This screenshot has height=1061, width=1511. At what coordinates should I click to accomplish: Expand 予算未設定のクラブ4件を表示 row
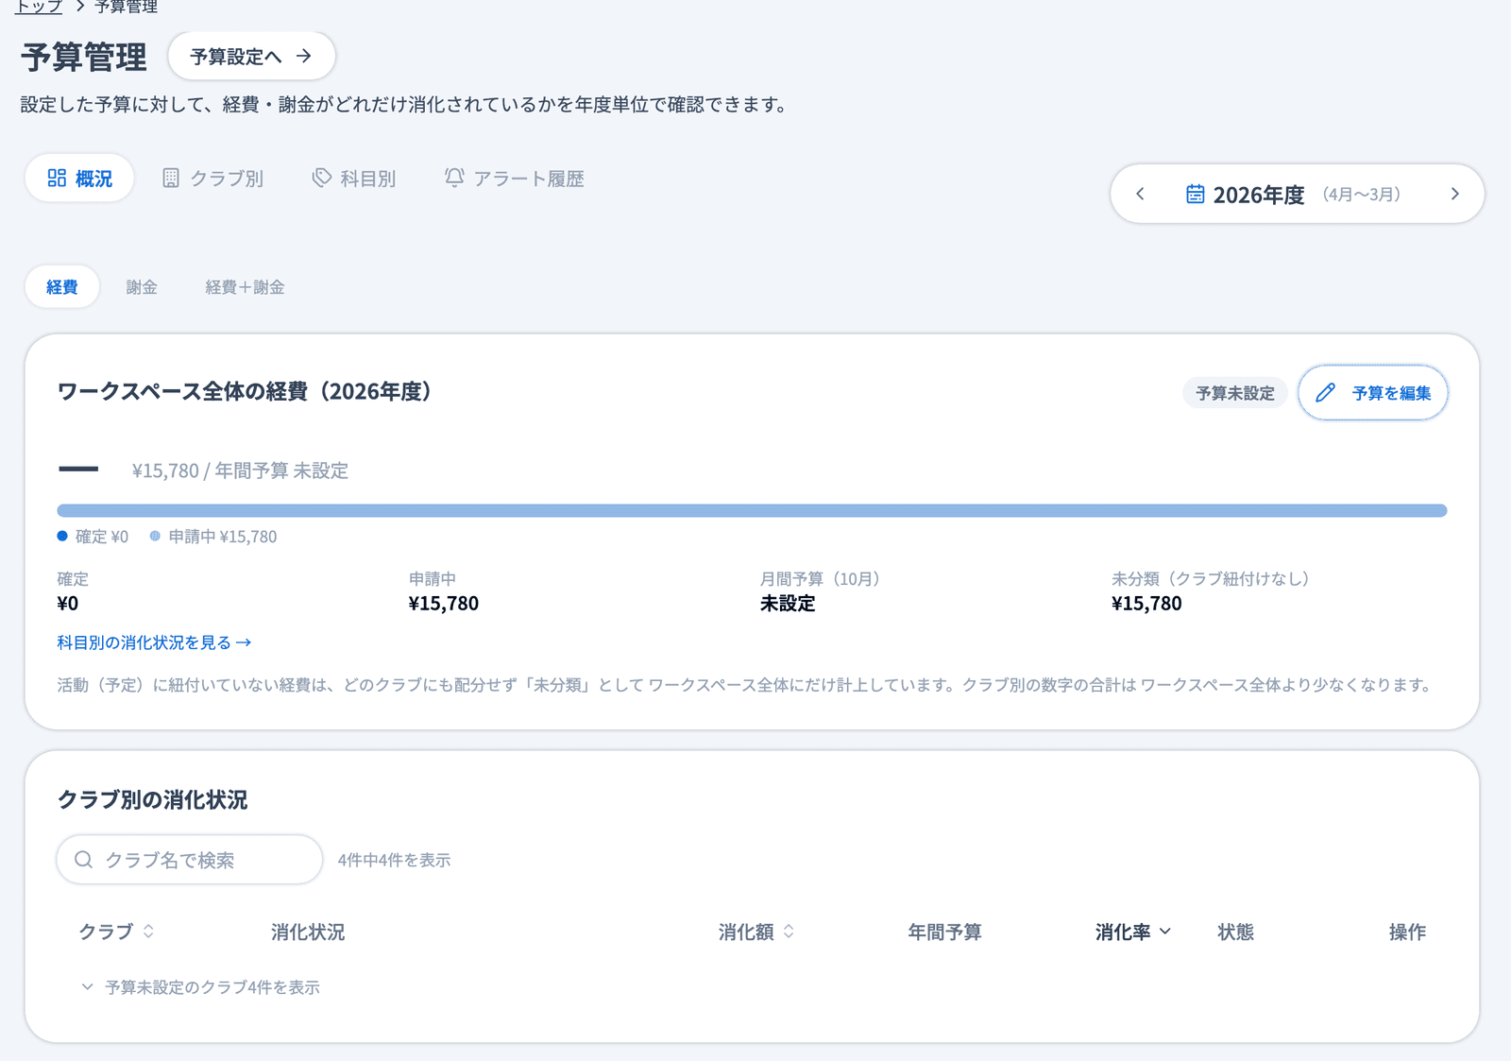pos(201,987)
